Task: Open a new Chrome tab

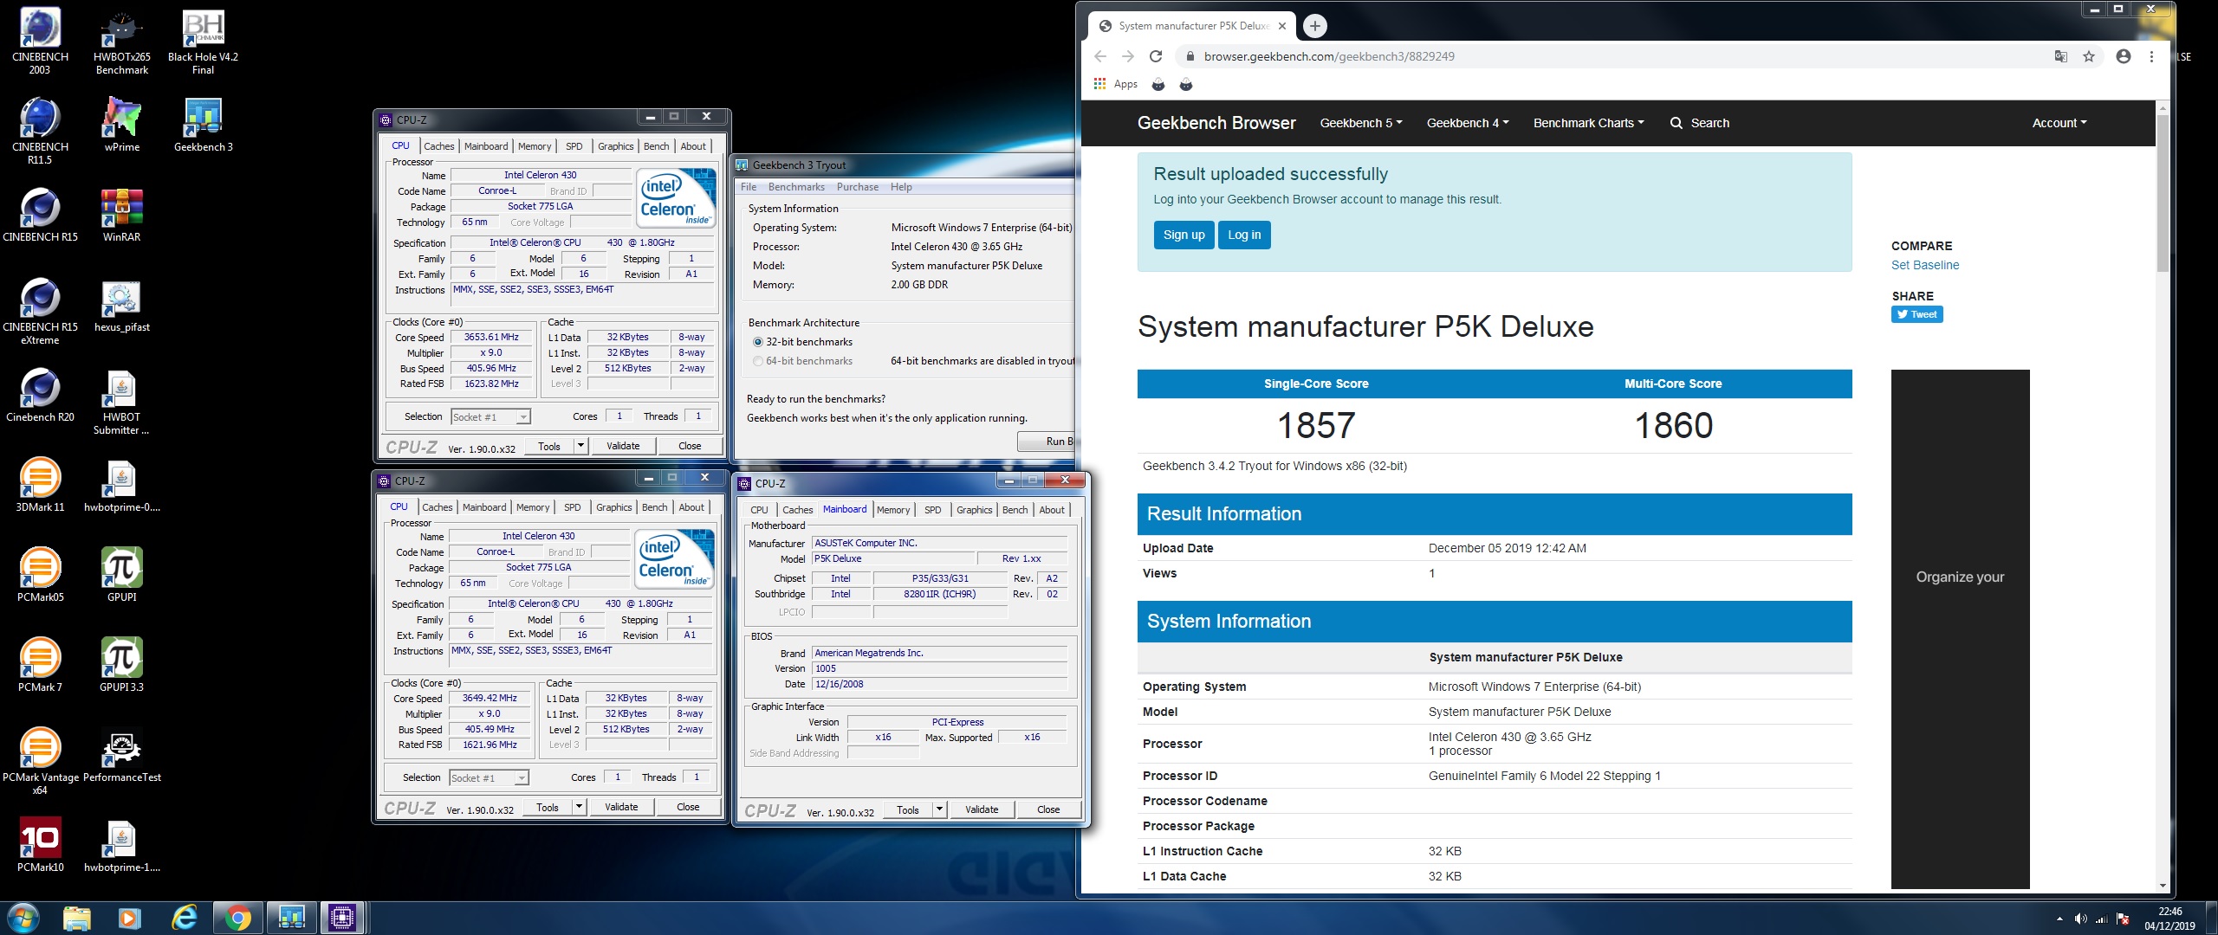Action: coord(1314,26)
